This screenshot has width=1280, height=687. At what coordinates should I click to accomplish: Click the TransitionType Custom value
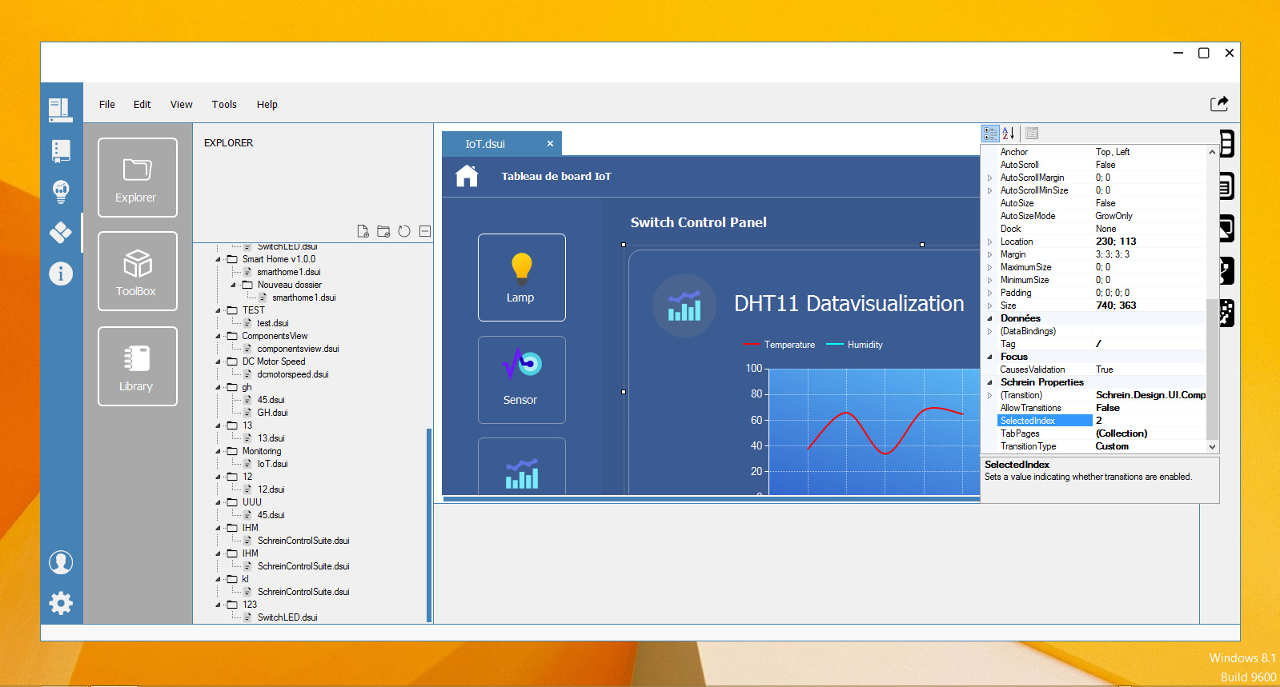coord(1150,446)
